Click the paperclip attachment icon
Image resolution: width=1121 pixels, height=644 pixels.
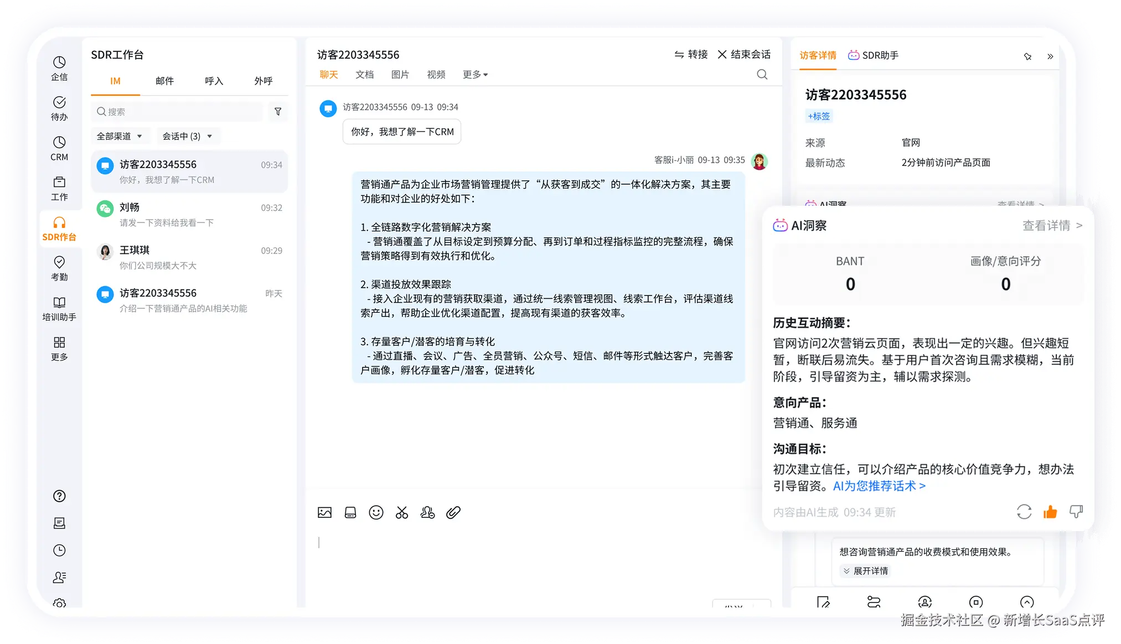point(453,513)
